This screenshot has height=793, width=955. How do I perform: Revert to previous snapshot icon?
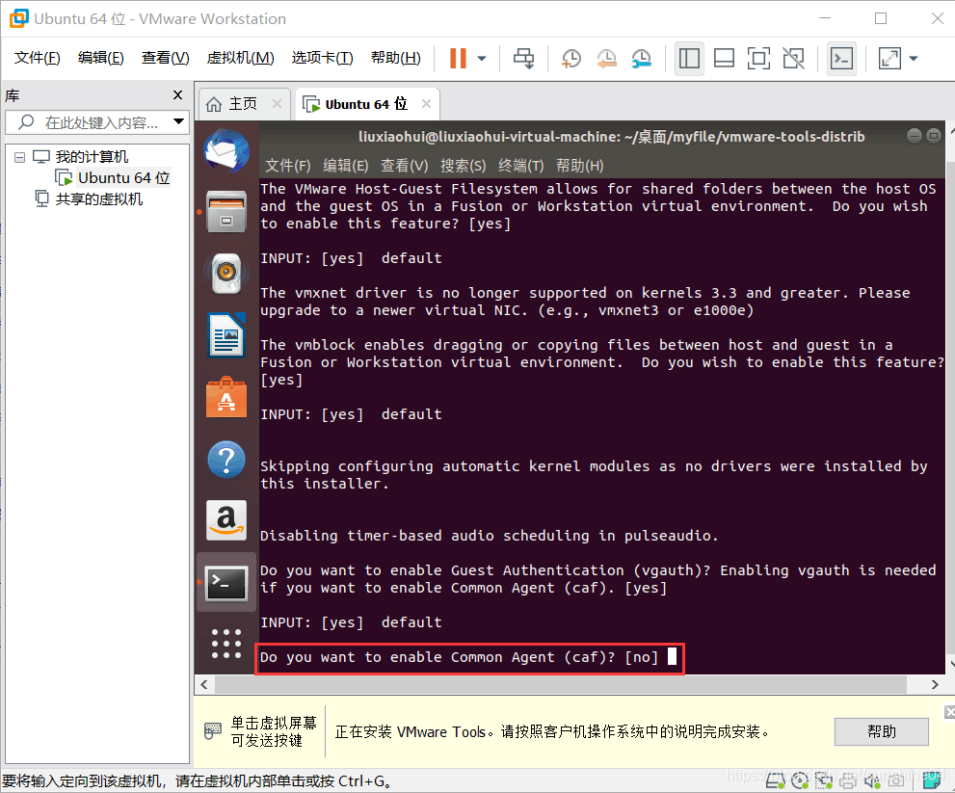click(606, 59)
